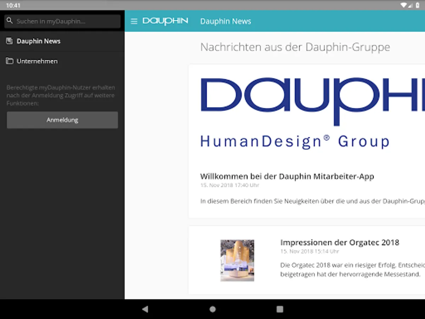Open 'Willkommen bei der Dauphin Mitarbeiter-App' article
The image size is (425, 319).
coord(287,176)
